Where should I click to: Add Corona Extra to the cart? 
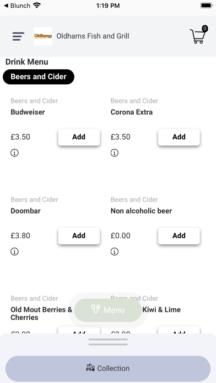click(x=179, y=137)
